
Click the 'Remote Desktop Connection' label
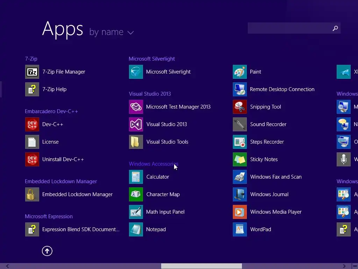click(282, 89)
